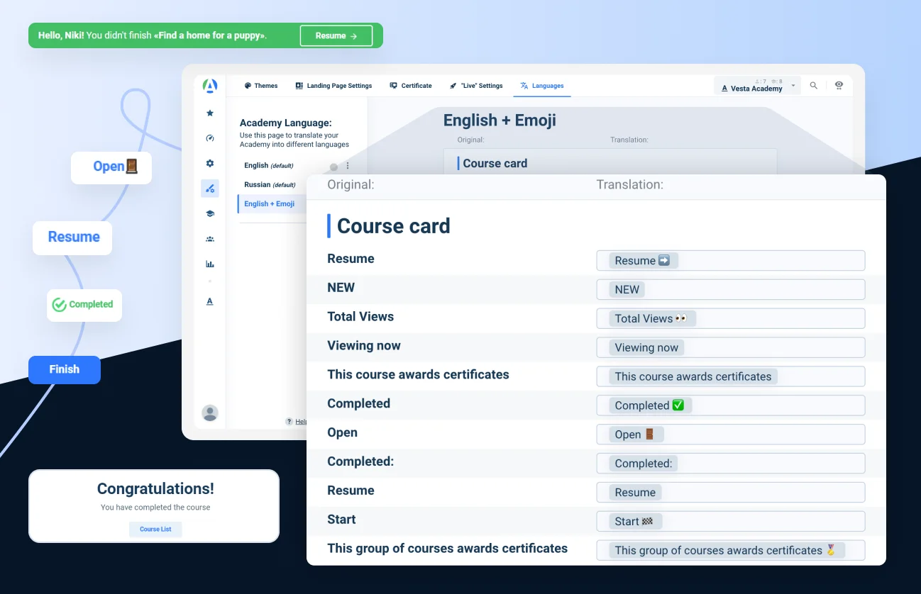Open the three-dot menu beside English
The height and width of the screenshot is (594, 921).
pos(348,166)
